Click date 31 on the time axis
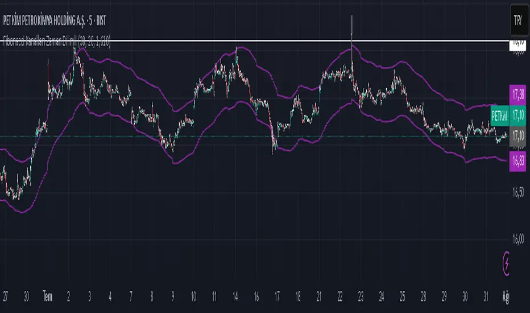Viewport: 530px width, 313px height. point(486,296)
